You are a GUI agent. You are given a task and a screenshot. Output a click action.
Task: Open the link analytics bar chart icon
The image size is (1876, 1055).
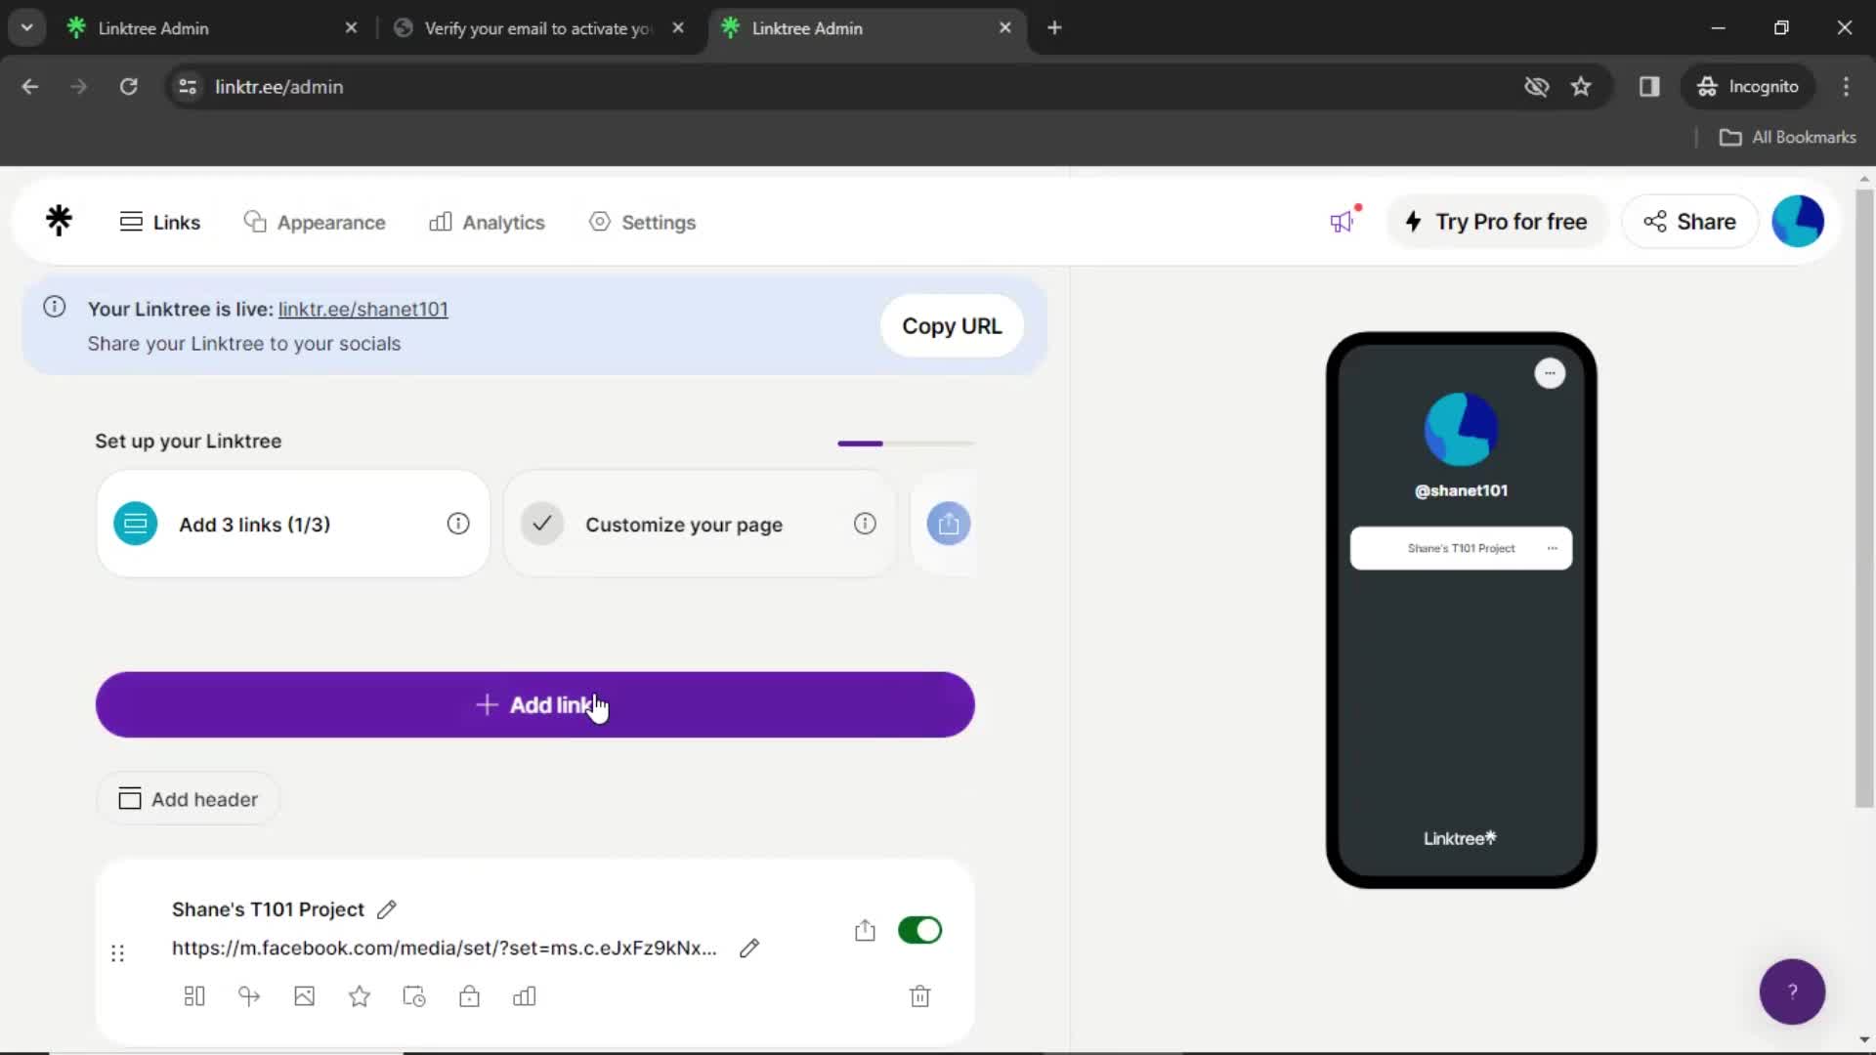525,996
